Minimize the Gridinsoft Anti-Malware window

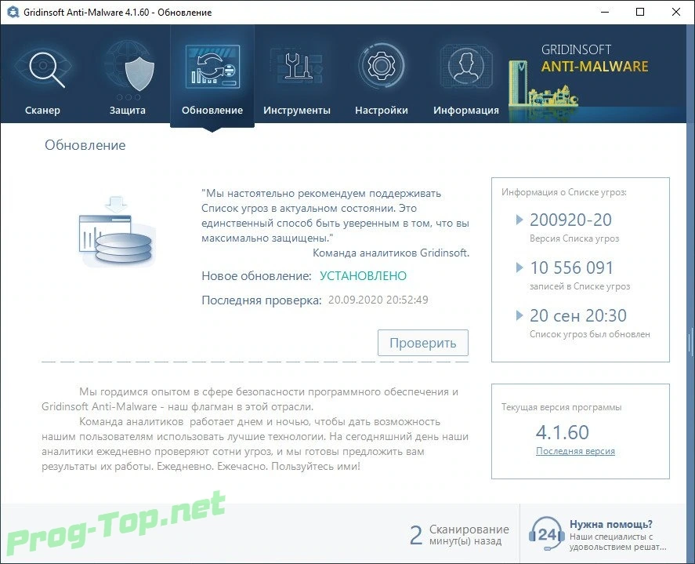[x=605, y=12]
